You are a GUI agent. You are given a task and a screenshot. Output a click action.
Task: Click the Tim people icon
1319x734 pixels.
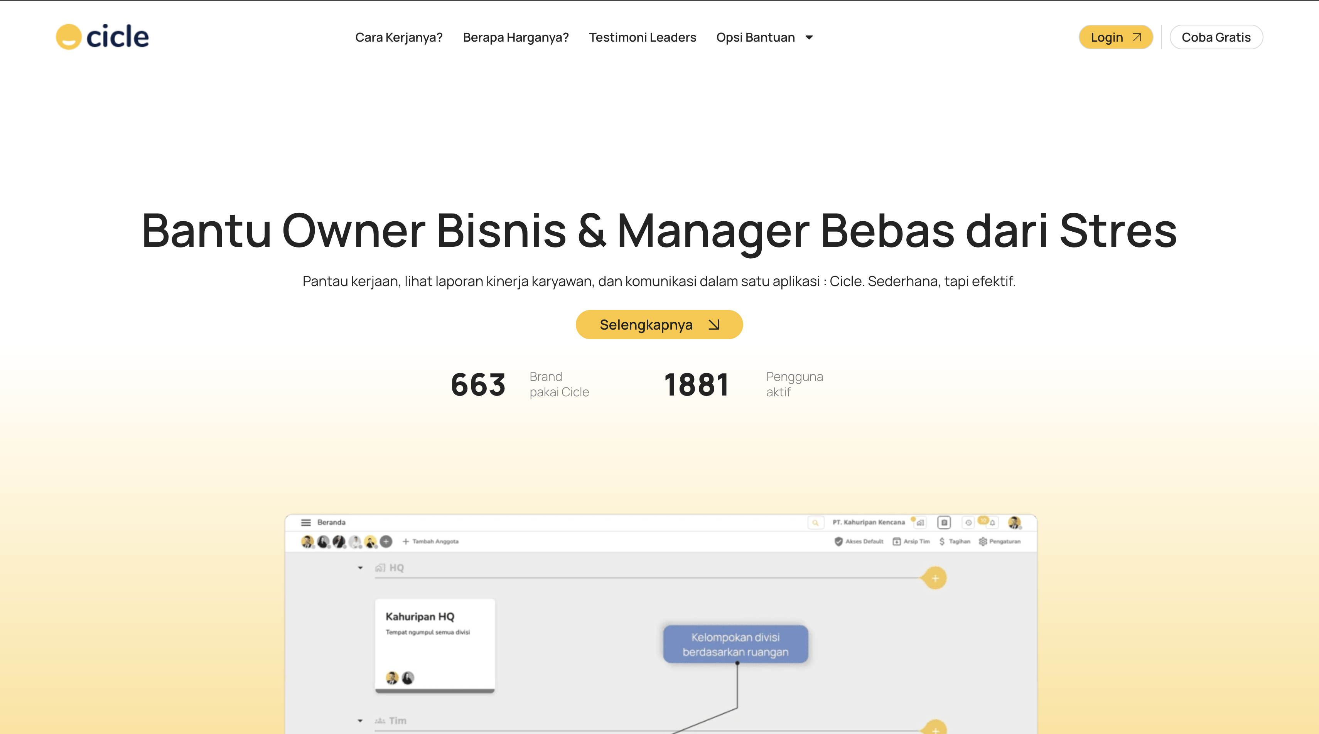coord(380,721)
